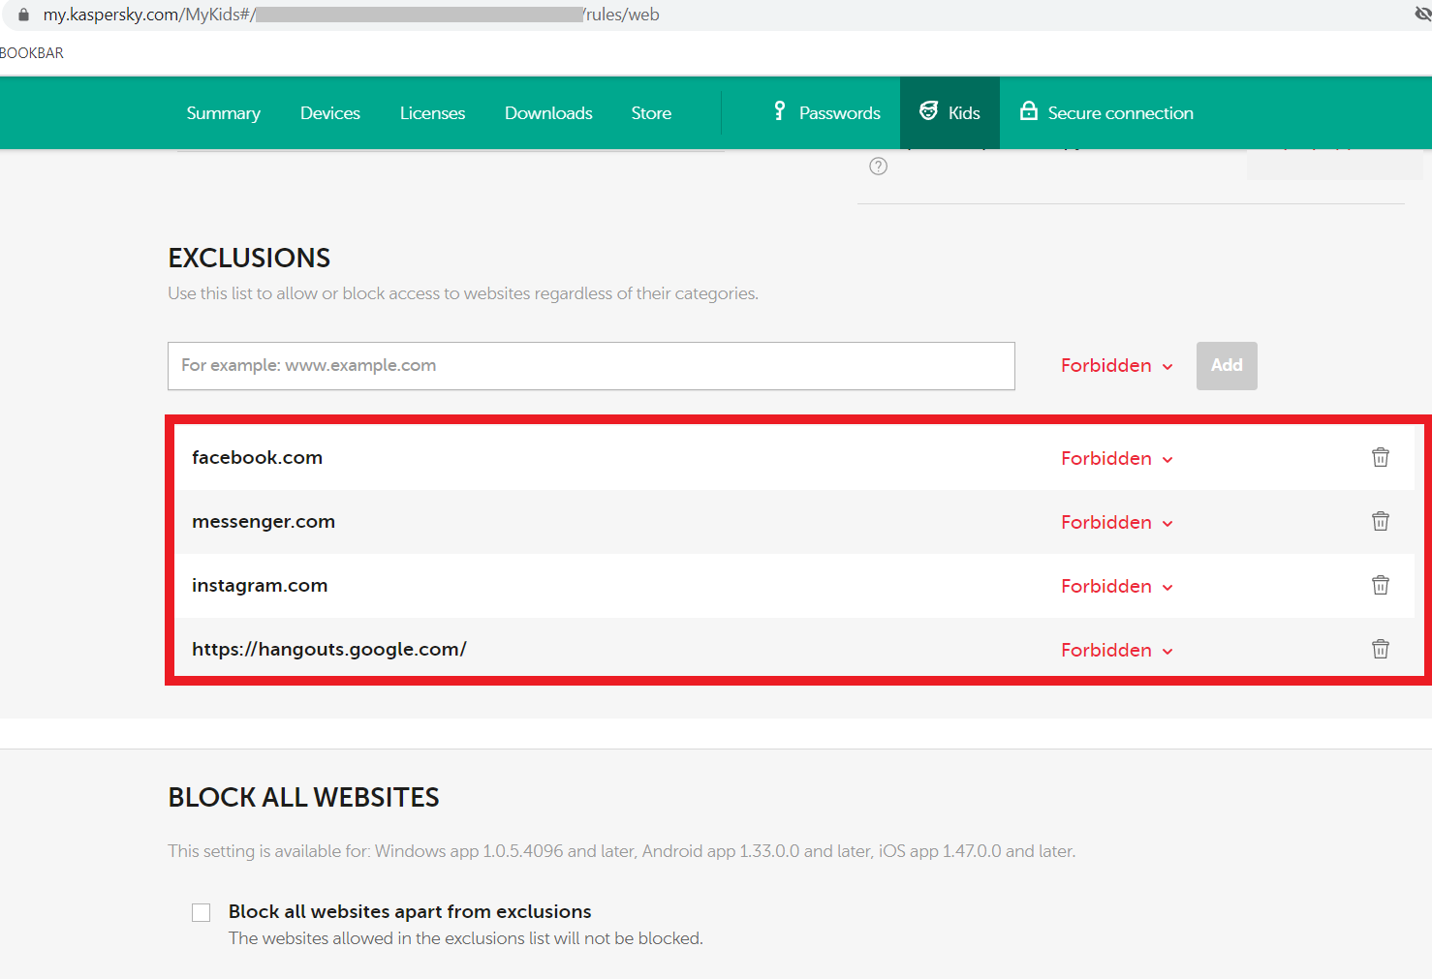This screenshot has width=1432, height=979.
Task: Select the instagram.com entry text
Action: [260, 586]
